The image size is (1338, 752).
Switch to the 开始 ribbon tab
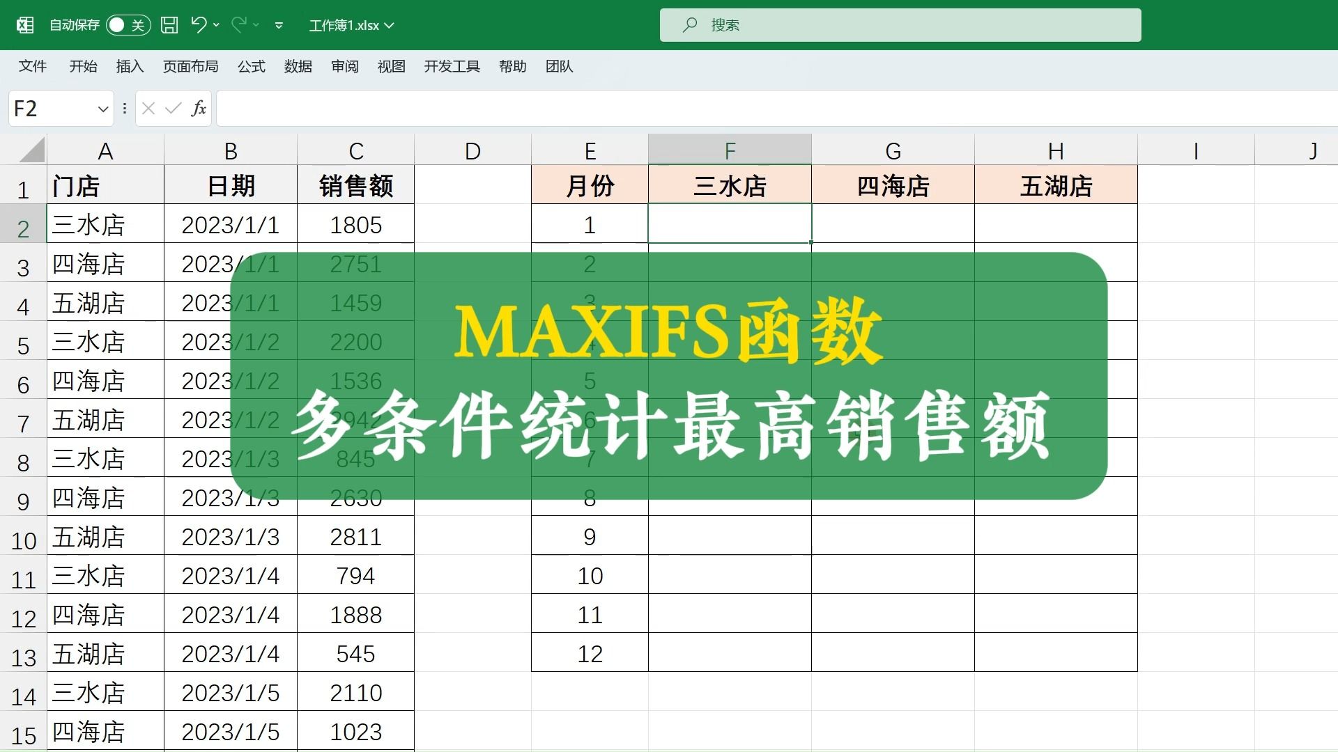[x=83, y=67]
